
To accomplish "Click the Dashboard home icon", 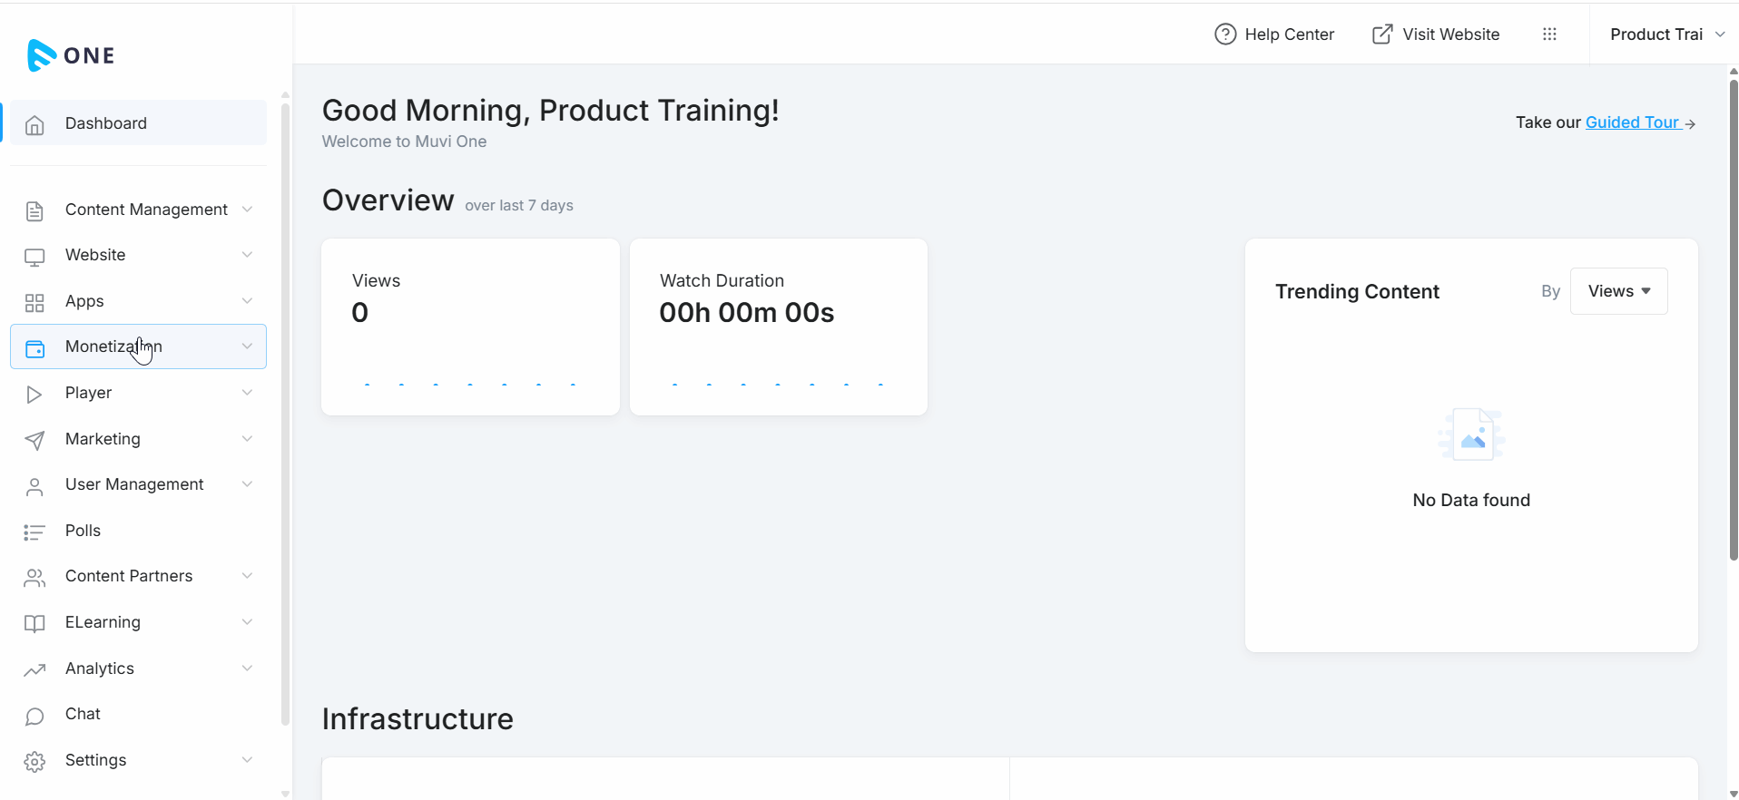I will tap(34, 124).
